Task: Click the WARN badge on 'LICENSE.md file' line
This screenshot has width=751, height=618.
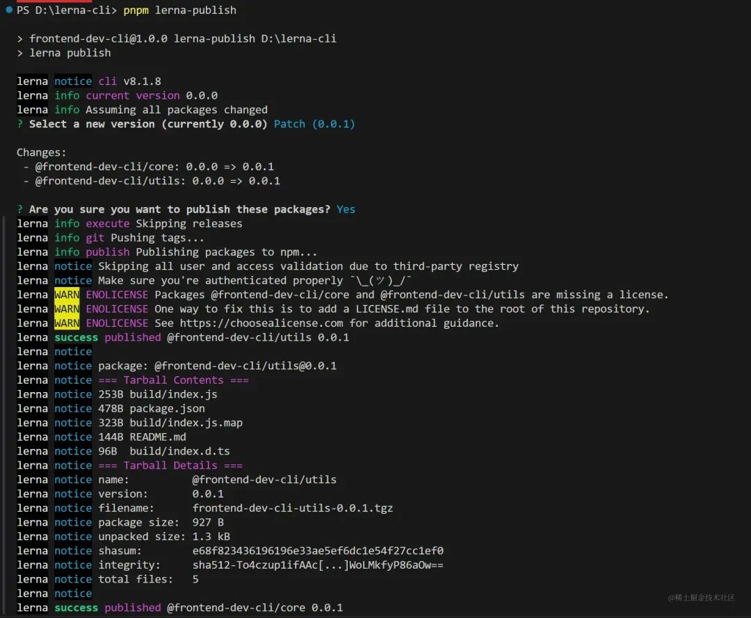Action: [x=67, y=309]
